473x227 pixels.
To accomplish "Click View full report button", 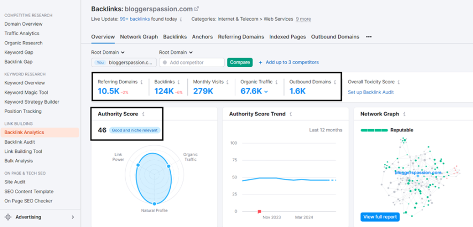I will (380, 217).
